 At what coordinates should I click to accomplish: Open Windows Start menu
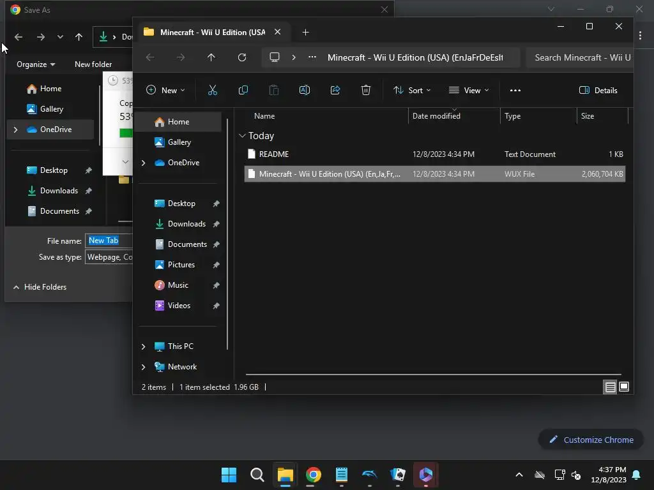click(229, 475)
